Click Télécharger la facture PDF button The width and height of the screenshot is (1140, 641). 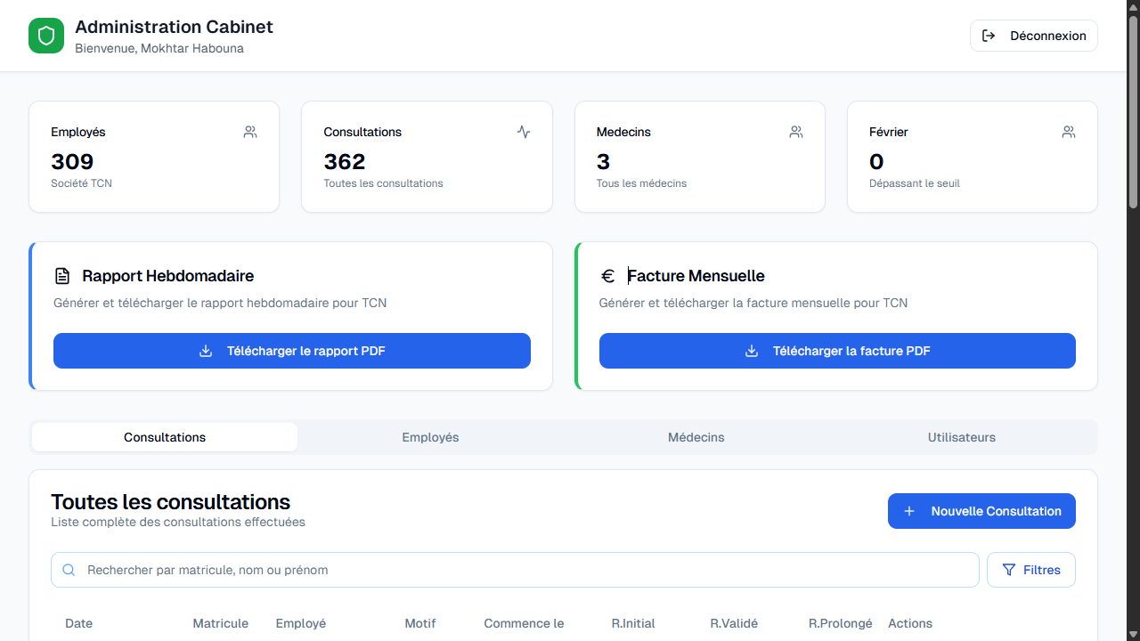click(x=837, y=351)
